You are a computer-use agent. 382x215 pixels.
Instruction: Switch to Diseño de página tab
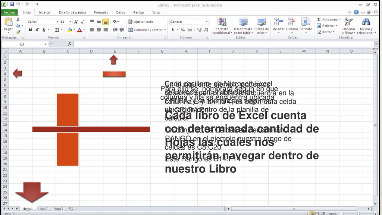[x=72, y=12]
